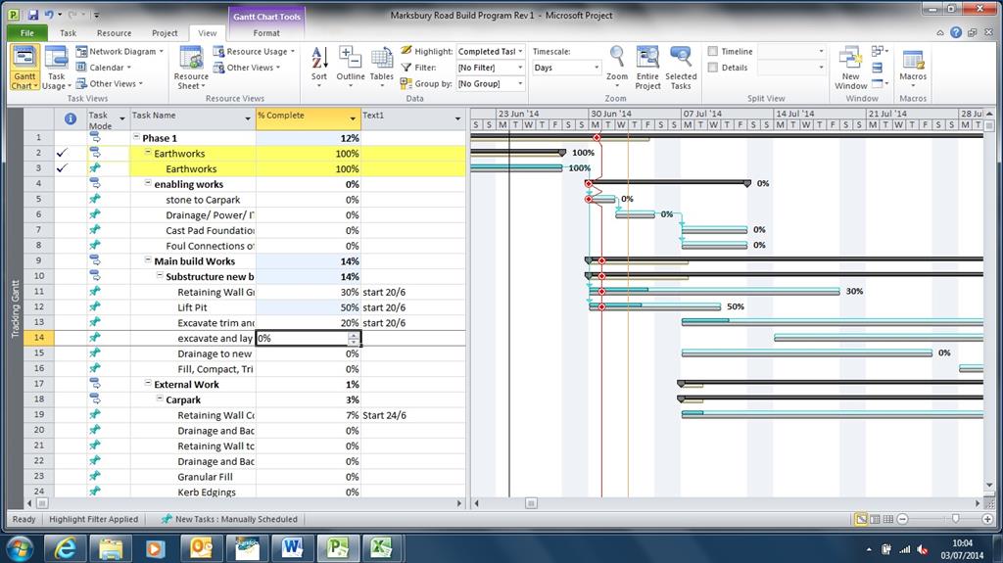Open a New Window

click(x=851, y=68)
